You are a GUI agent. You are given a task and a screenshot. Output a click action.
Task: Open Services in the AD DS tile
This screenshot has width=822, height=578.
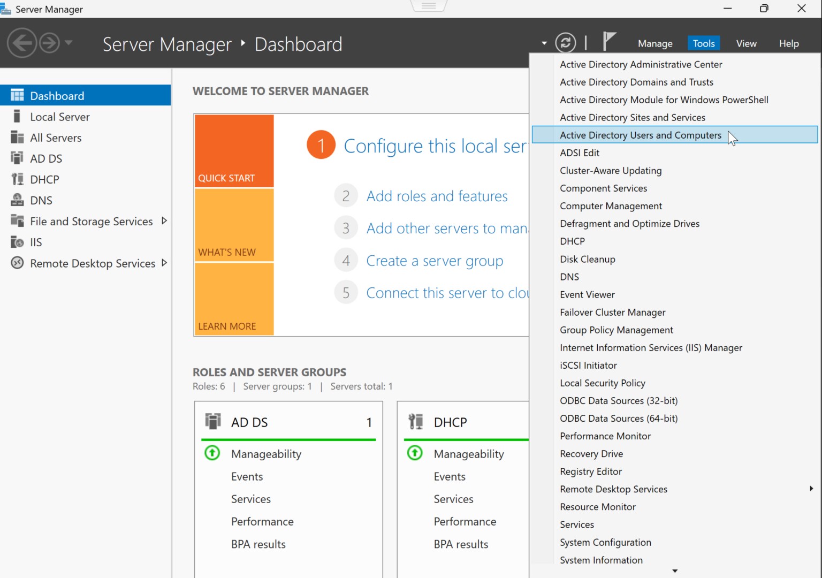(x=251, y=499)
